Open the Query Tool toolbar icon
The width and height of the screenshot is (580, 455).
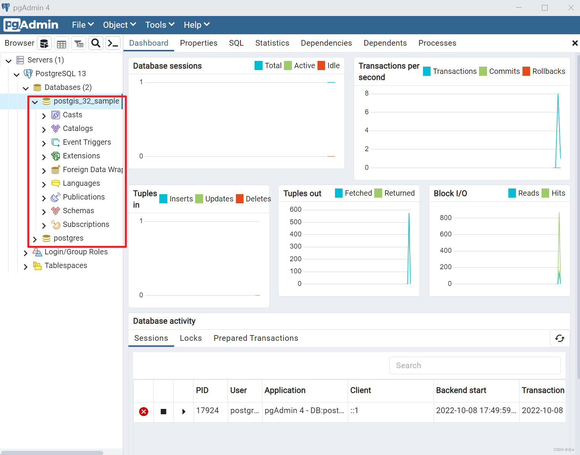pos(44,43)
